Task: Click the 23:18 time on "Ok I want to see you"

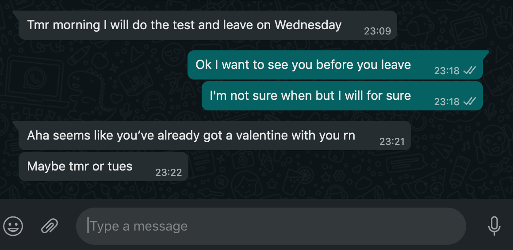Action: [447, 71]
